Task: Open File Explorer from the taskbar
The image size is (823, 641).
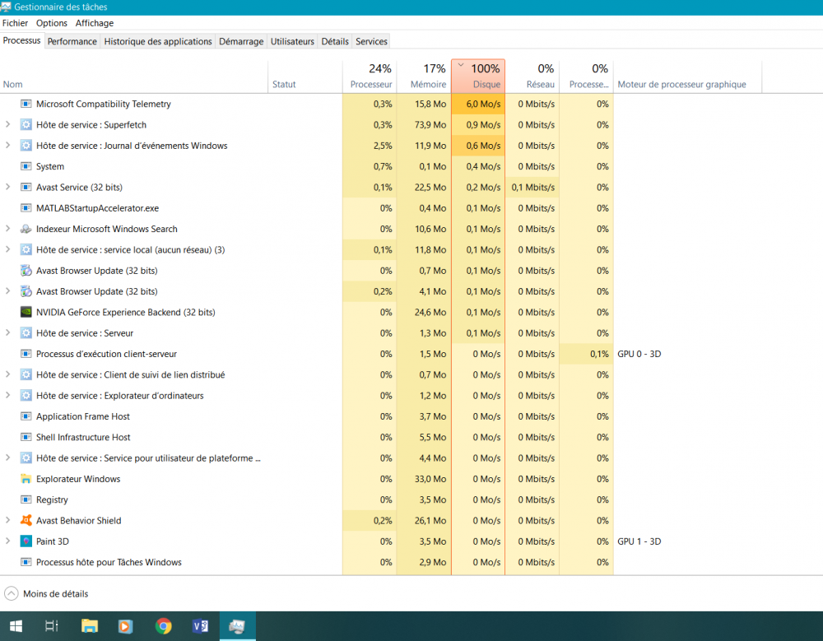Action: click(90, 626)
